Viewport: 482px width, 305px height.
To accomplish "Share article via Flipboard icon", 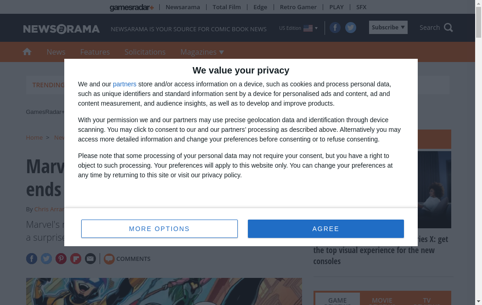I will pos(76,259).
